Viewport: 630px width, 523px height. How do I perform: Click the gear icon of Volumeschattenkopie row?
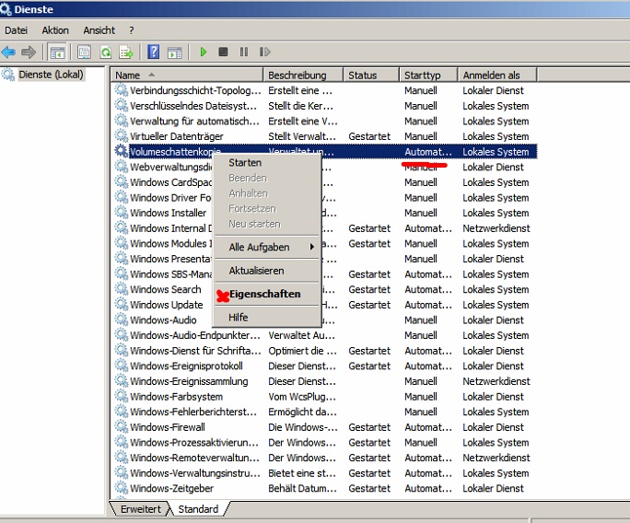click(121, 151)
